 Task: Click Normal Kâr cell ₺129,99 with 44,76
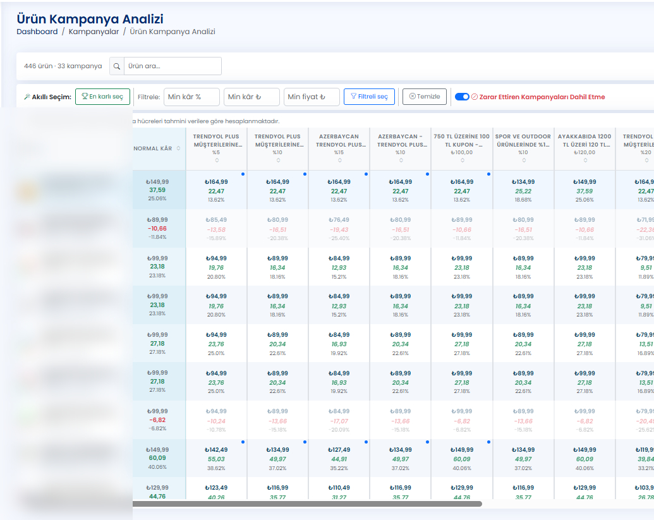click(x=159, y=489)
